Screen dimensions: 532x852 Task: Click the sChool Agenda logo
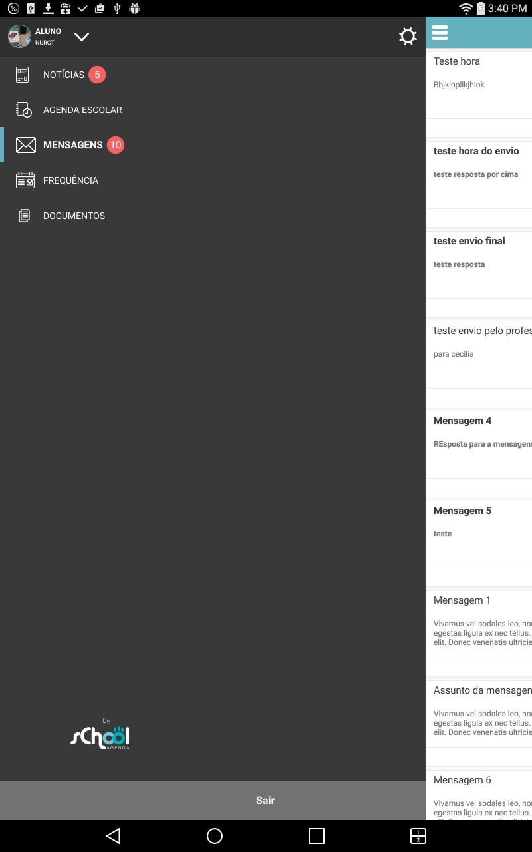tap(100, 735)
